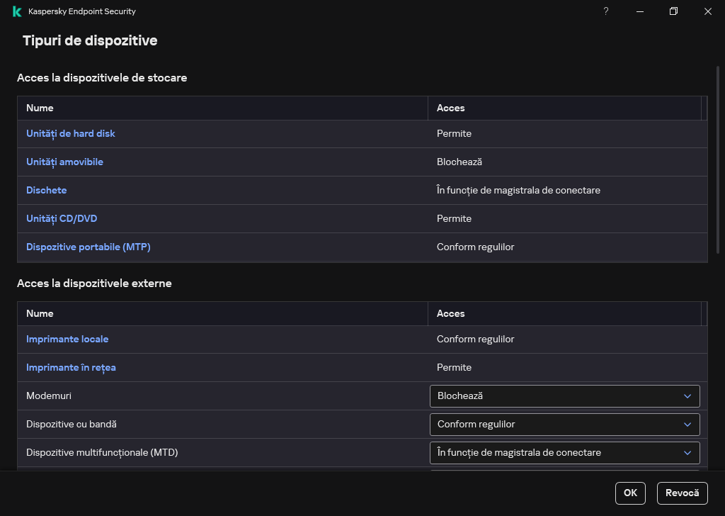This screenshot has width=725, height=516.
Task: Open Help via the question mark icon
Action: (605, 11)
